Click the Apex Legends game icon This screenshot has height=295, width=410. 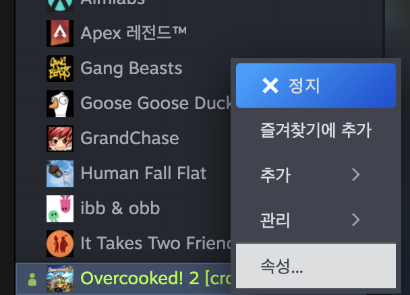(60, 34)
